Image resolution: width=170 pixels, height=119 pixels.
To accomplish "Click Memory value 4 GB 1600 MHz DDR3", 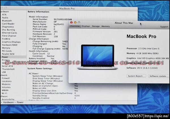I will tap(147, 53).
